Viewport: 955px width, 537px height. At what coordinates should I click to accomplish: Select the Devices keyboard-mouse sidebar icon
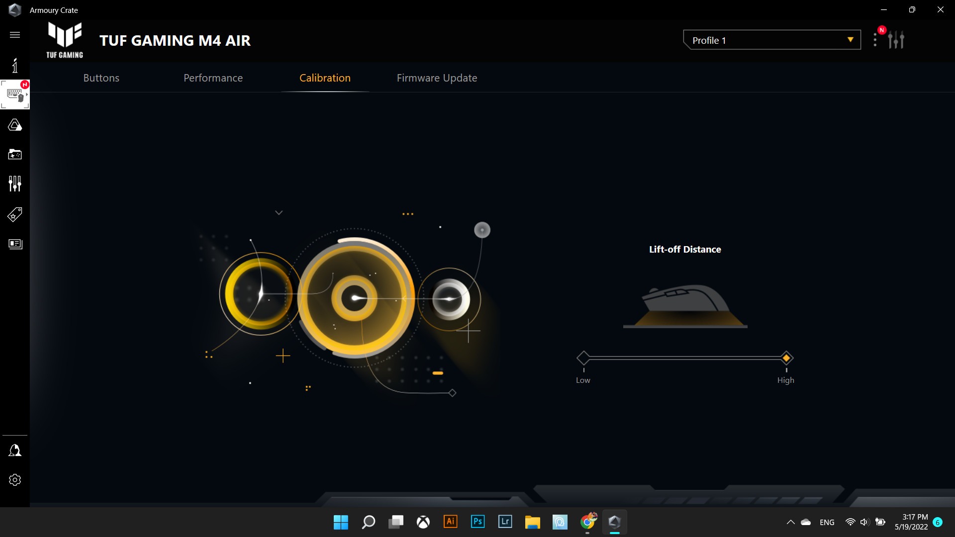15,94
